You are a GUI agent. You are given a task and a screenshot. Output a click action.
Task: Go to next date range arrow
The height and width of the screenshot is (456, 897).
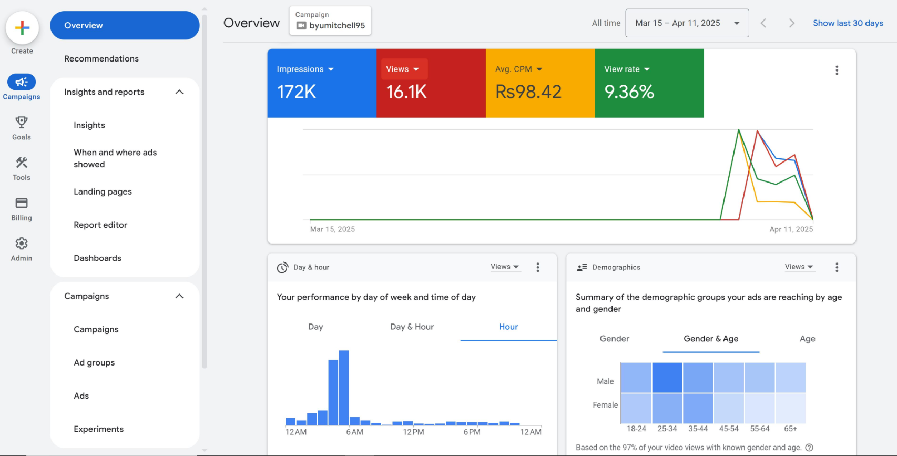tap(791, 23)
